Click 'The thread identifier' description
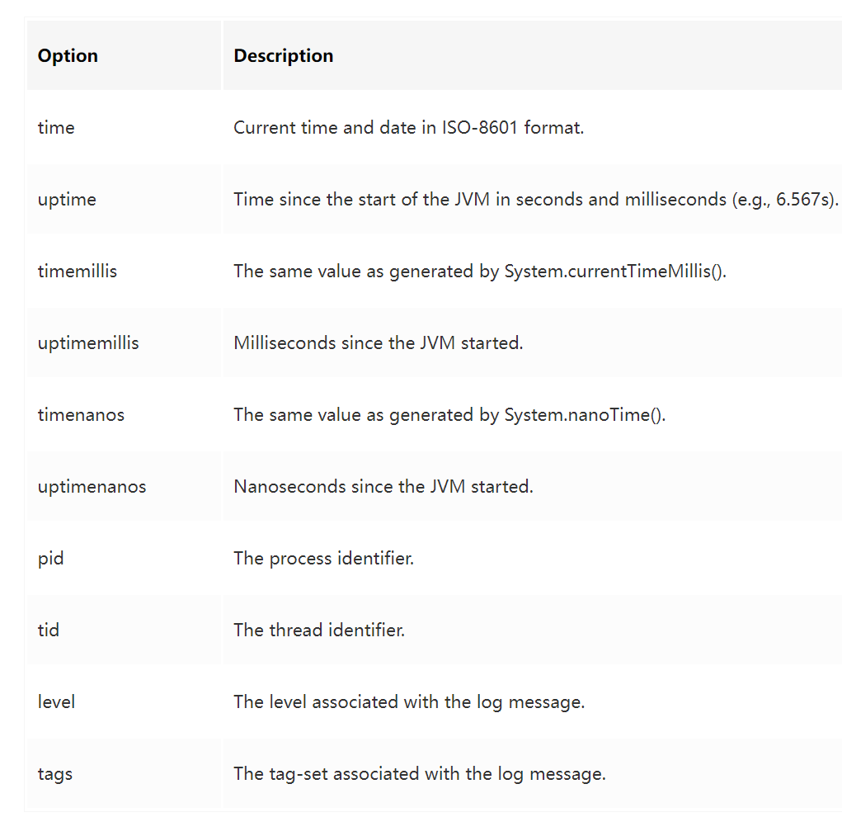This screenshot has height=817, width=842. (319, 630)
